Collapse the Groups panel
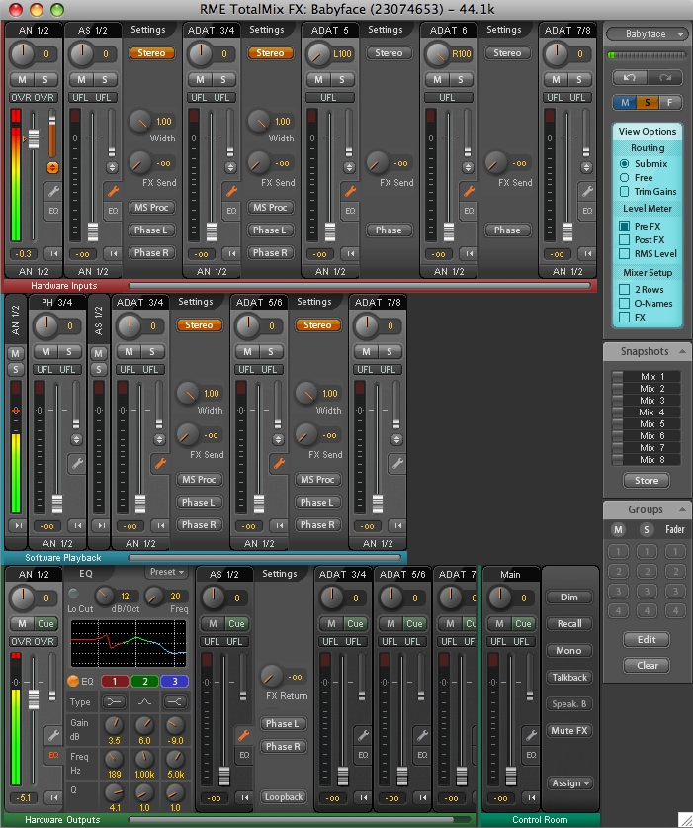Viewport: 693px width, 828px height. (x=682, y=509)
